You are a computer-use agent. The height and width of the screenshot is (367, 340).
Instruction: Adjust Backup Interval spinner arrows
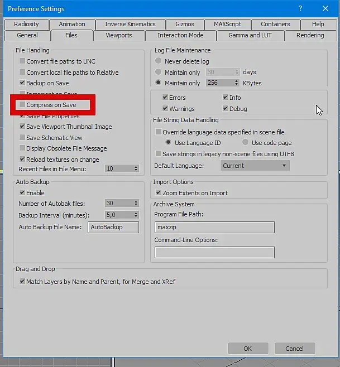(x=136, y=215)
